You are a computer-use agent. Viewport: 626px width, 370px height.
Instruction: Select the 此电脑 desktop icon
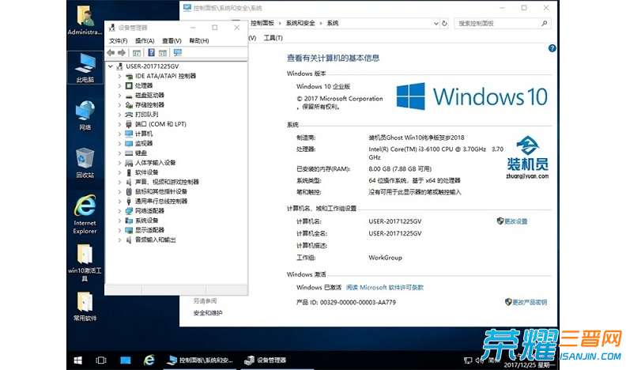pyautogui.click(x=85, y=68)
